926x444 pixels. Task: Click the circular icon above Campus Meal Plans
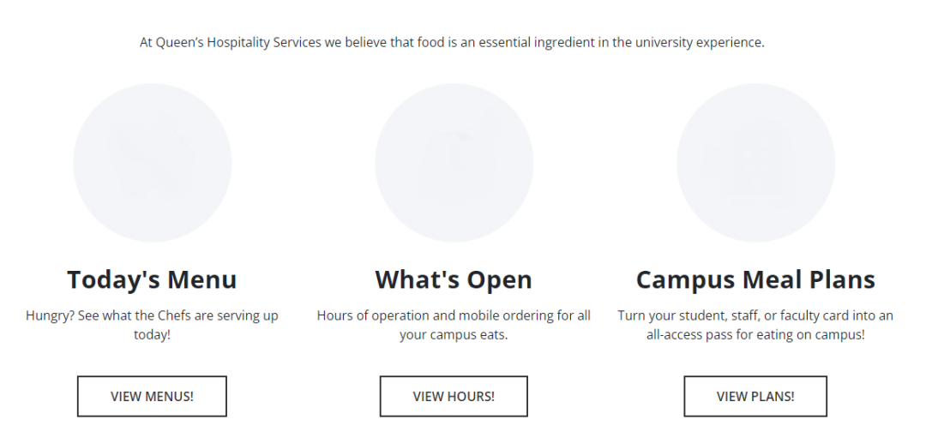pyautogui.click(x=755, y=163)
